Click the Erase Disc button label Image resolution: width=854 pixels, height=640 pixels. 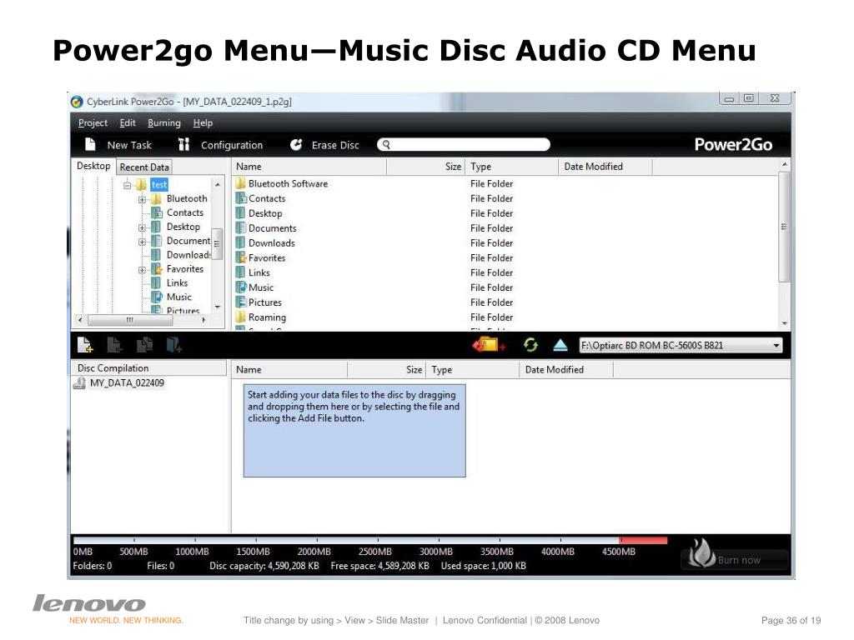[x=335, y=145]
